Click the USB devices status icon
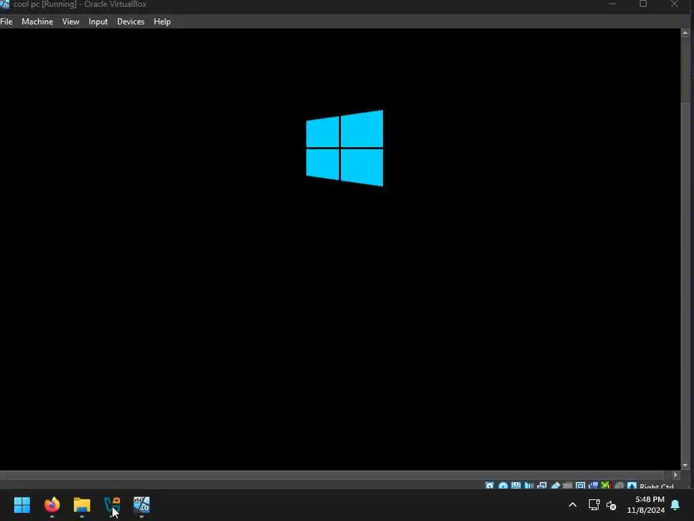The height and width of the screenshot is (521, 694). pyautogui.click(x=555, y=486)
